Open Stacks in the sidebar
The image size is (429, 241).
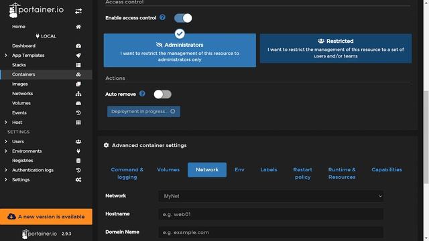point(19,65)
